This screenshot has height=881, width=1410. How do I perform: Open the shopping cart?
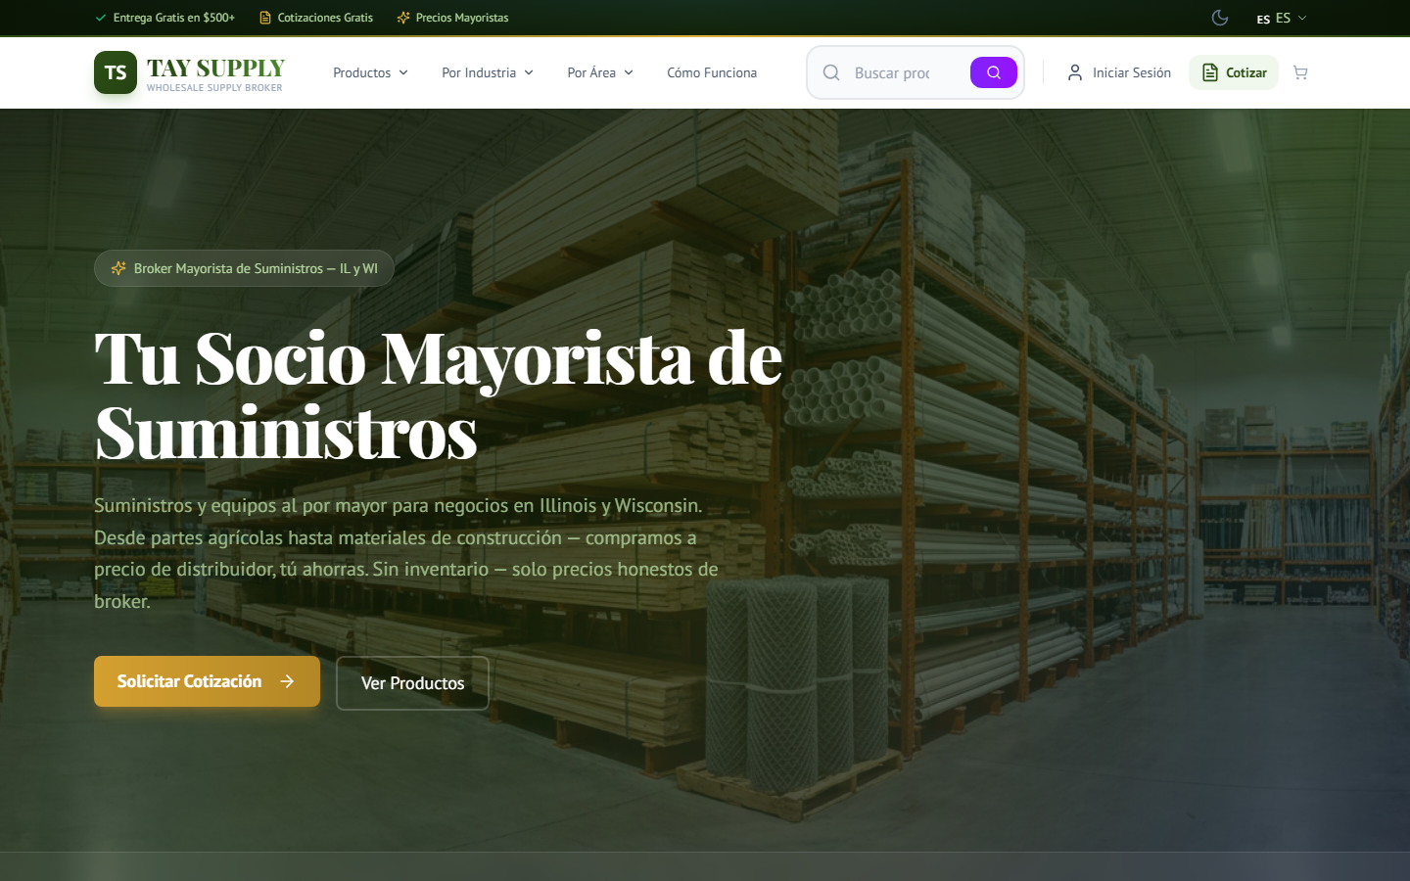(1300, 72)
